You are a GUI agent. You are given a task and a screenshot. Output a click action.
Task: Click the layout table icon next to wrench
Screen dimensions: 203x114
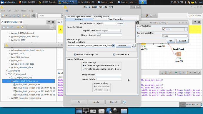click(x=151, y=16)
